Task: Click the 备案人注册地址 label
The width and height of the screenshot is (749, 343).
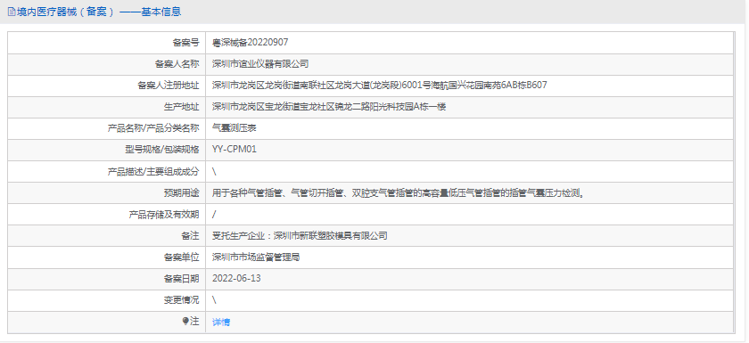Action: (169, 86)
